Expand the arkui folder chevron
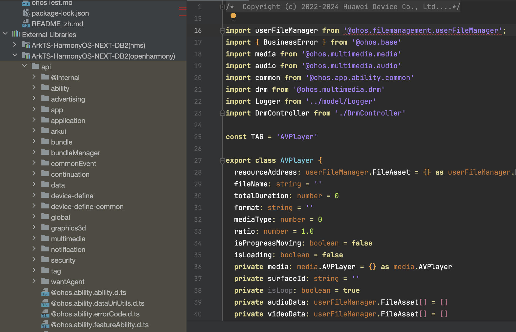This screenshot has height=332, width=516. (34, 131)
